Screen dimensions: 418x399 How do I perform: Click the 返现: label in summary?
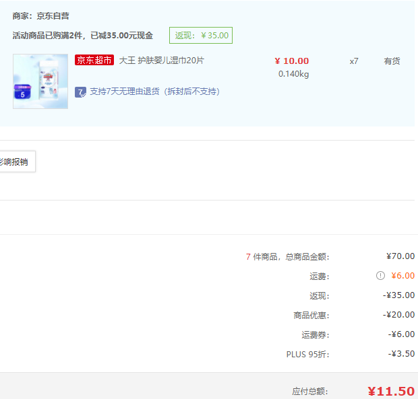[x=320, y=296]
